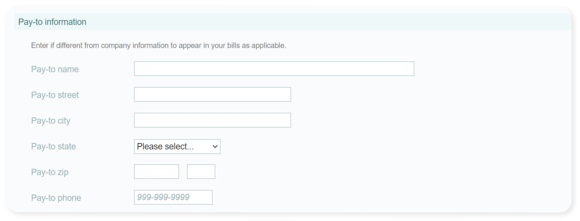Viewport: 580px width, 221px height.
Task: Click the first Pay-to zip code box
Action: [156, 172]
